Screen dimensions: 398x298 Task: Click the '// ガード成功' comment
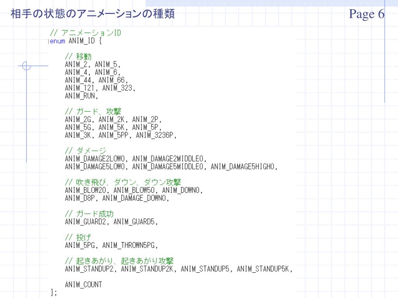(89, 214)
